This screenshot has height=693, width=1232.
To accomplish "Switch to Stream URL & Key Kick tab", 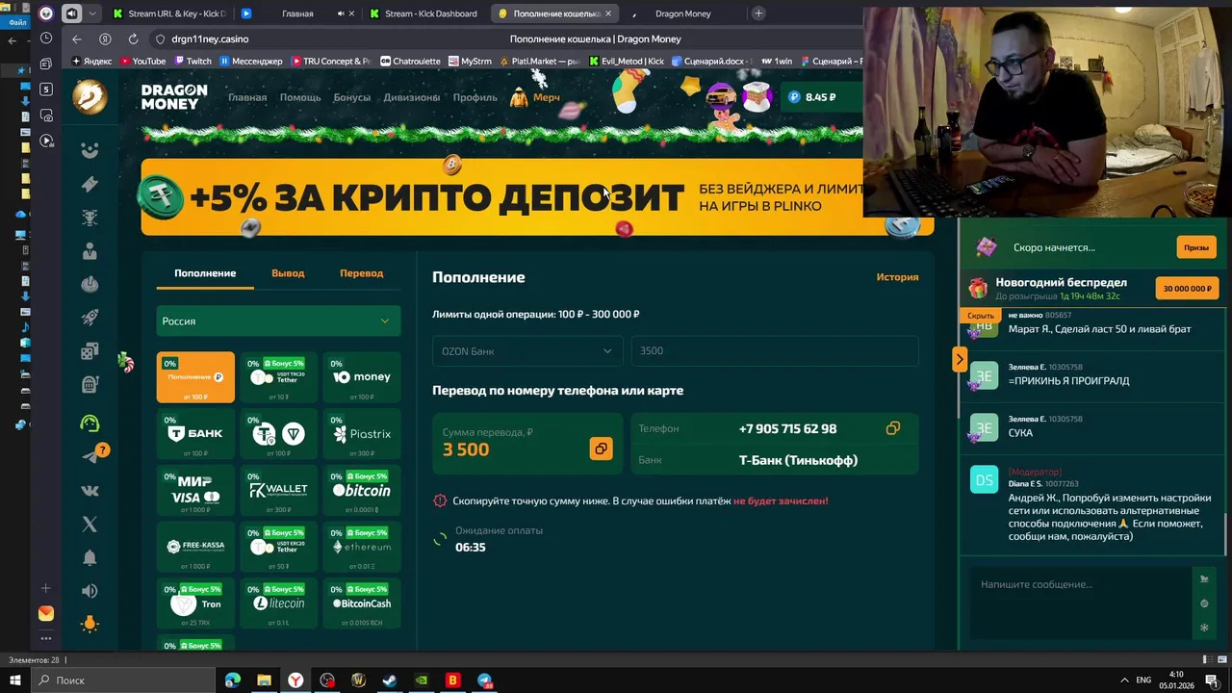I will [168, 13].
